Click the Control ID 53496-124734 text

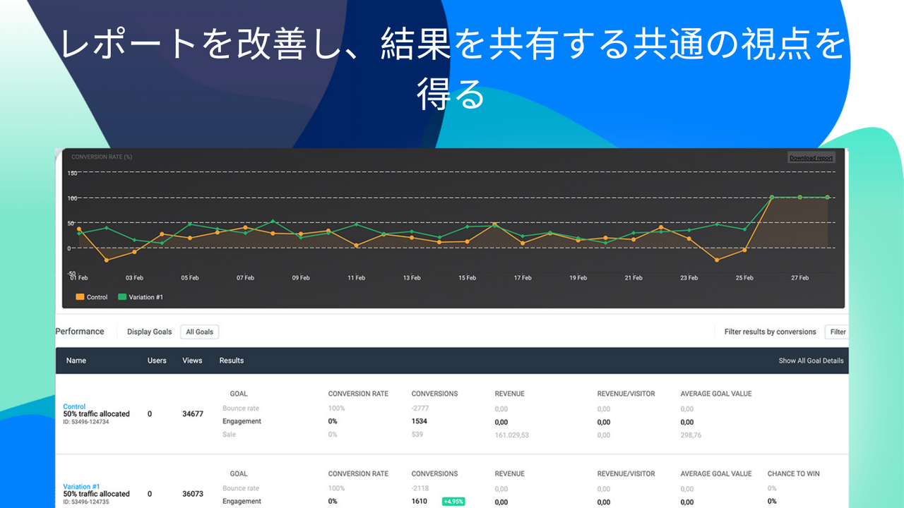click(x=87, y=421)
